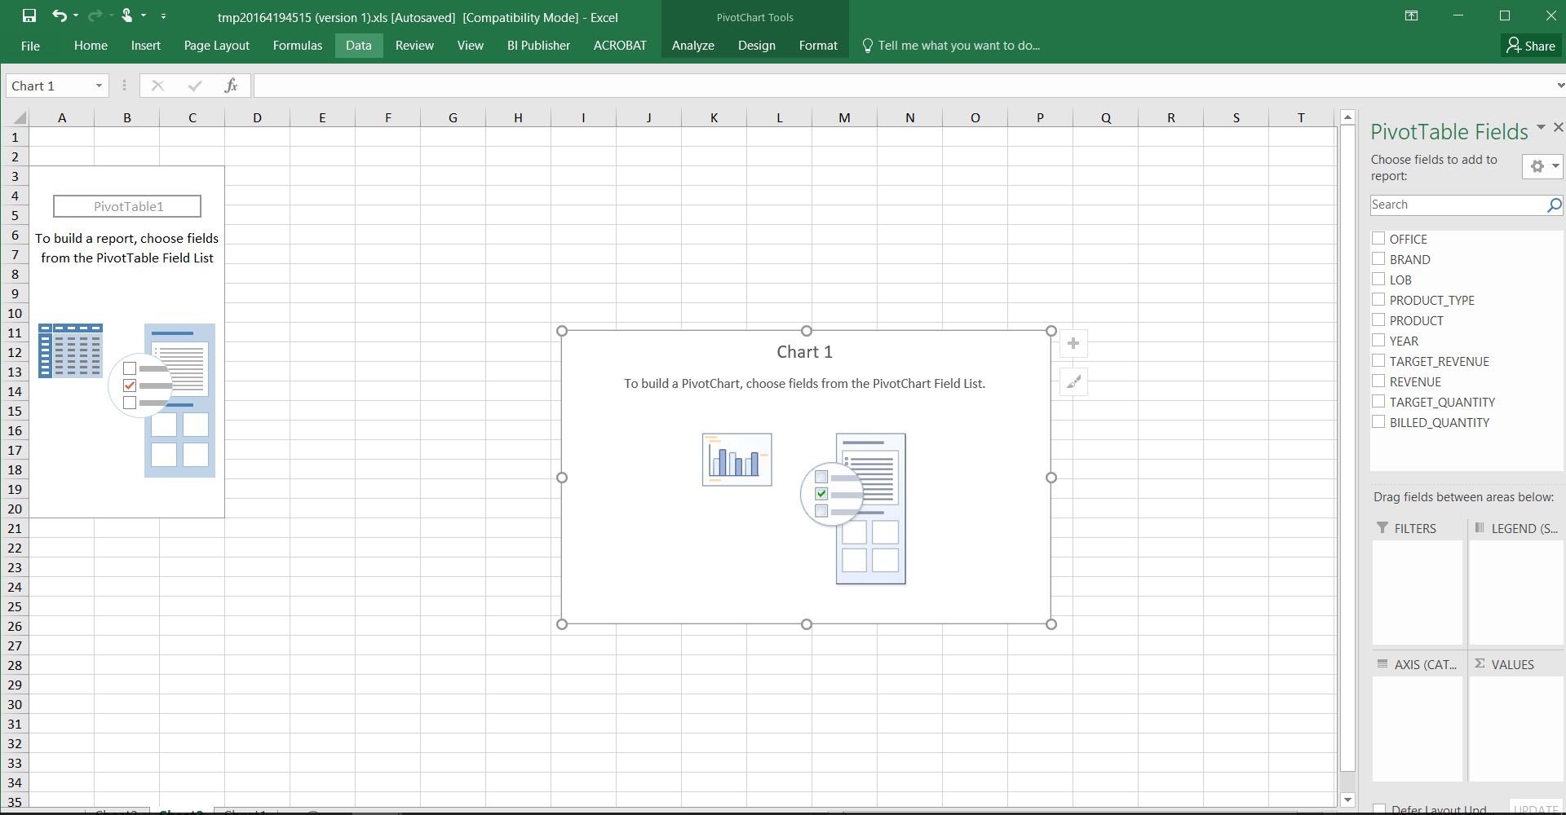Click the Save icon in the title bar

[x=29, y=15]
